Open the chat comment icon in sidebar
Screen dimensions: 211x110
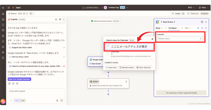point(3,30)
